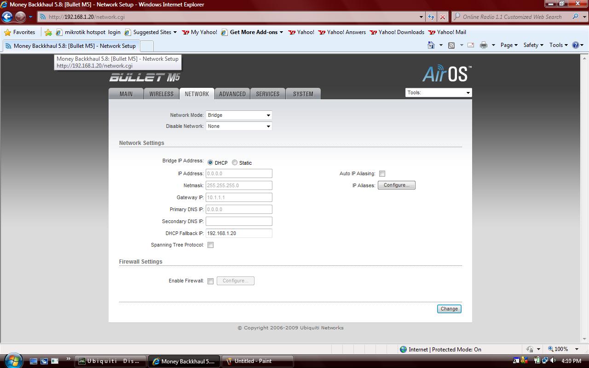Click the Print icon in the command bar

click(483, 45)
